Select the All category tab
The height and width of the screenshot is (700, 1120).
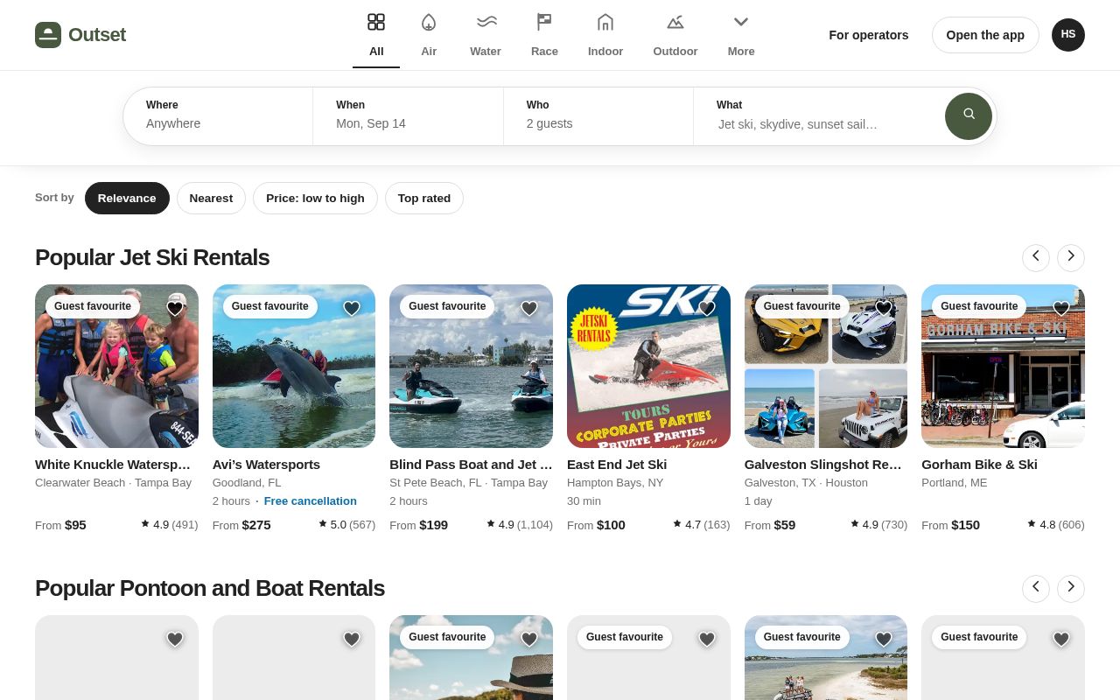click(376, 35)
